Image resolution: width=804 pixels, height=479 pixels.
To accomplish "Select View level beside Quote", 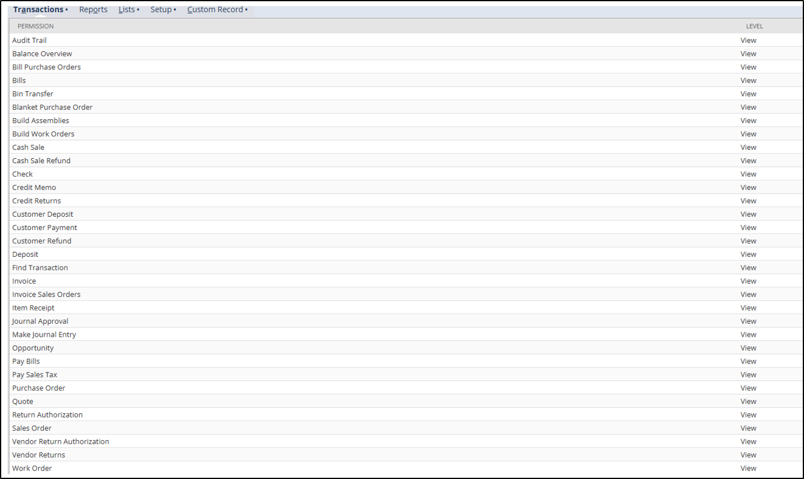I will pos(748,402).
